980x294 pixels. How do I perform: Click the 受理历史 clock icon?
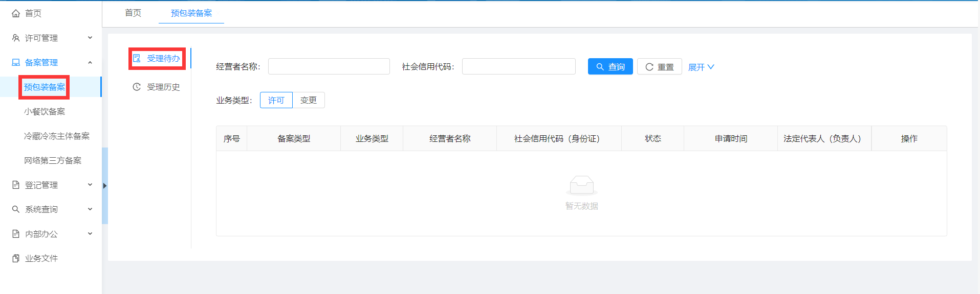coord(137,87)
